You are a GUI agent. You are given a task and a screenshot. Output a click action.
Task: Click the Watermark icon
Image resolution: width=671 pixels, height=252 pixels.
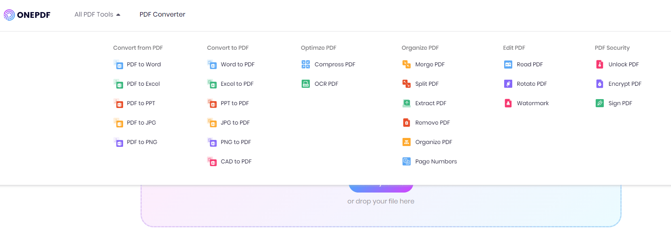[x=508, y=103]
